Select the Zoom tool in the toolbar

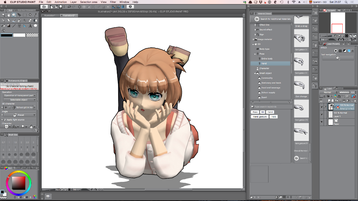tap(3, 15)
